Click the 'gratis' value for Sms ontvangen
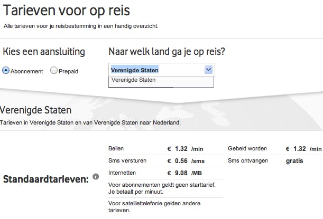Image resolution: width=323 pixels, height=219 pixels. [x=294, y=160]
